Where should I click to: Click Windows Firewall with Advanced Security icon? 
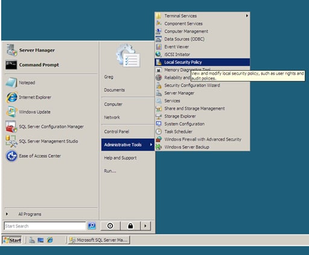click(x=159, y=139)
